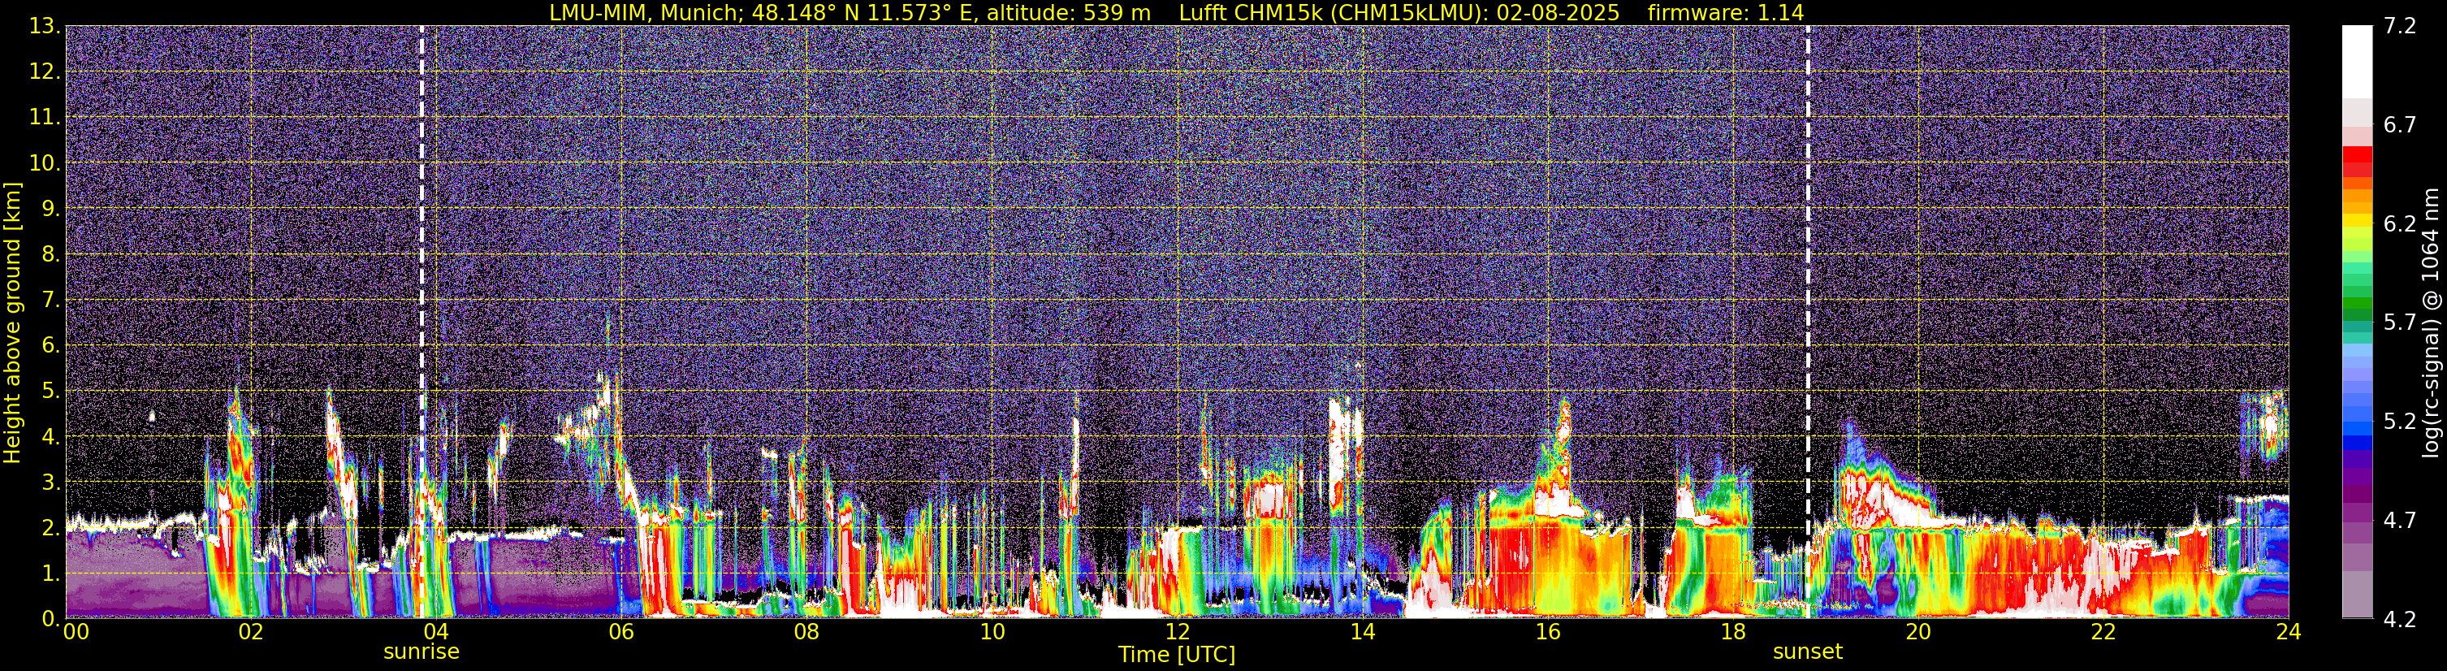Click the date "02-08-2025" in the title
This screenshot has width=2447, height=671.
pos(1558,12)
